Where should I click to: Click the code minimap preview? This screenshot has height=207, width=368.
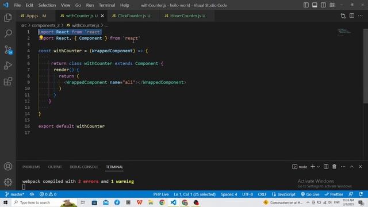344,32
